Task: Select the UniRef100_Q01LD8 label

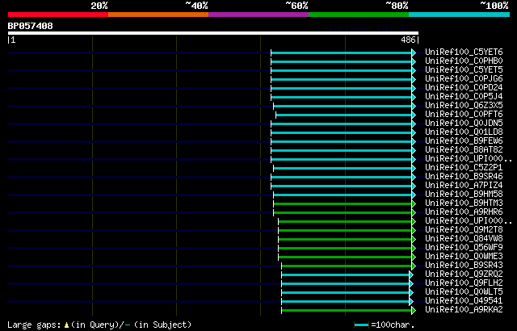Action: coord(464,132)
